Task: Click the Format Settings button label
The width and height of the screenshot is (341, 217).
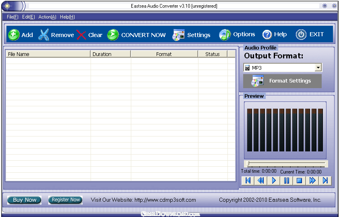Action: pos(290,81)
